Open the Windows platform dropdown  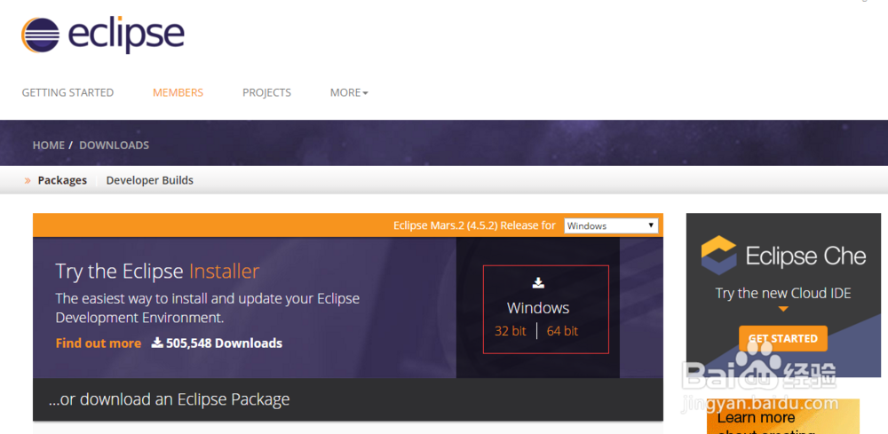(611, 225)
